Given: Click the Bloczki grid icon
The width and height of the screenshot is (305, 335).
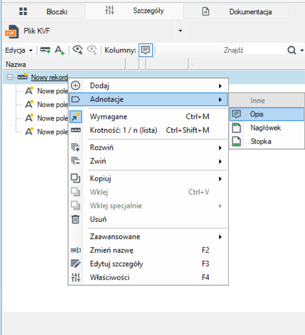Looking at the screenshot, I should tap(23, 11).
